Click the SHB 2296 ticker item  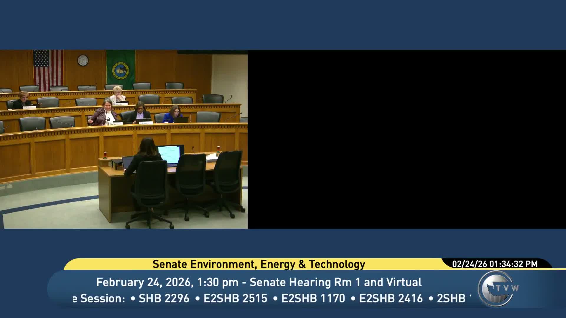pyautogui.click(x=164, y=298)
